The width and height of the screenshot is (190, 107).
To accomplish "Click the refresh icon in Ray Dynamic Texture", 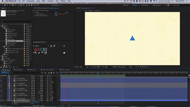I will 51,46.
